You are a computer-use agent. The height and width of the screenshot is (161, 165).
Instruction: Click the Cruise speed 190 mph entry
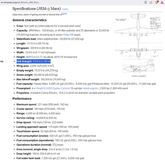(x=40, y=109)
